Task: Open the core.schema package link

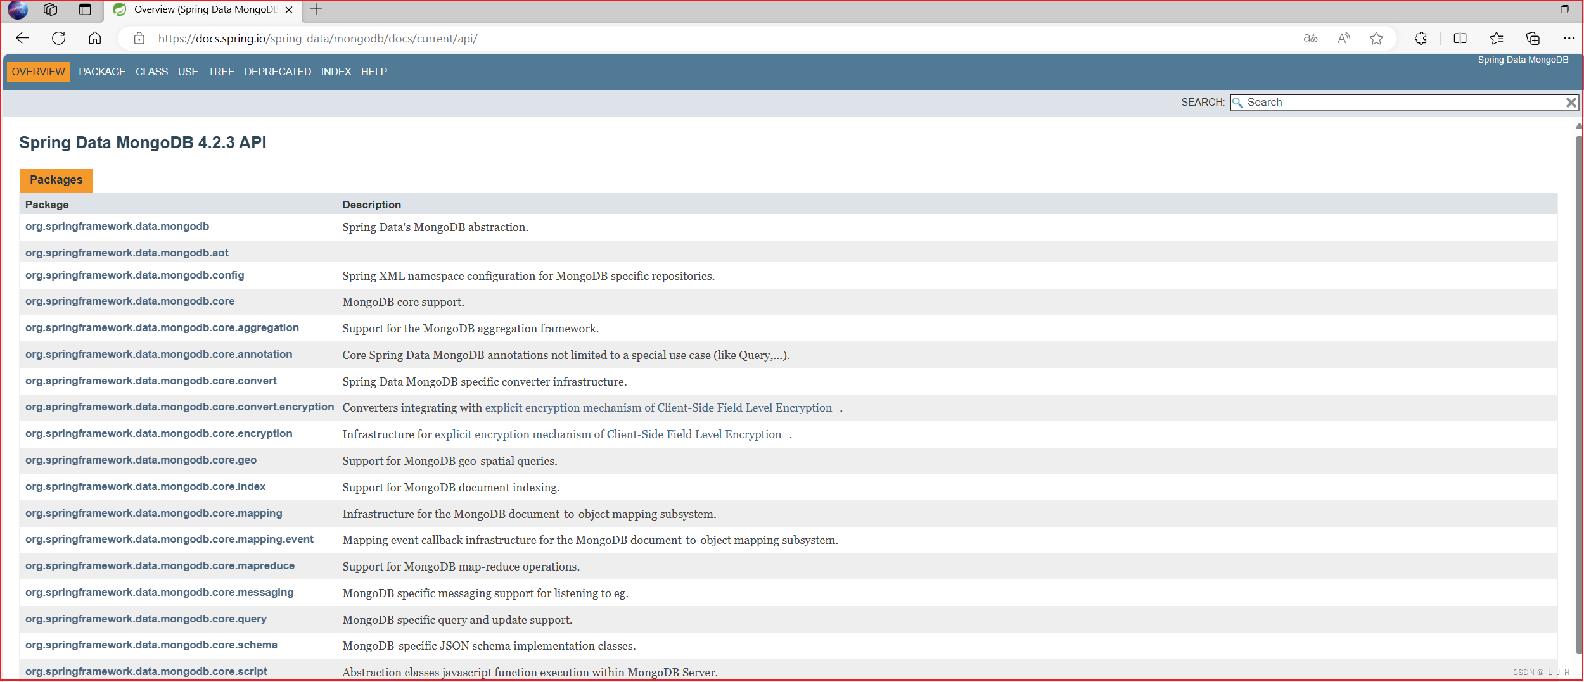Action: click(151, 645)
